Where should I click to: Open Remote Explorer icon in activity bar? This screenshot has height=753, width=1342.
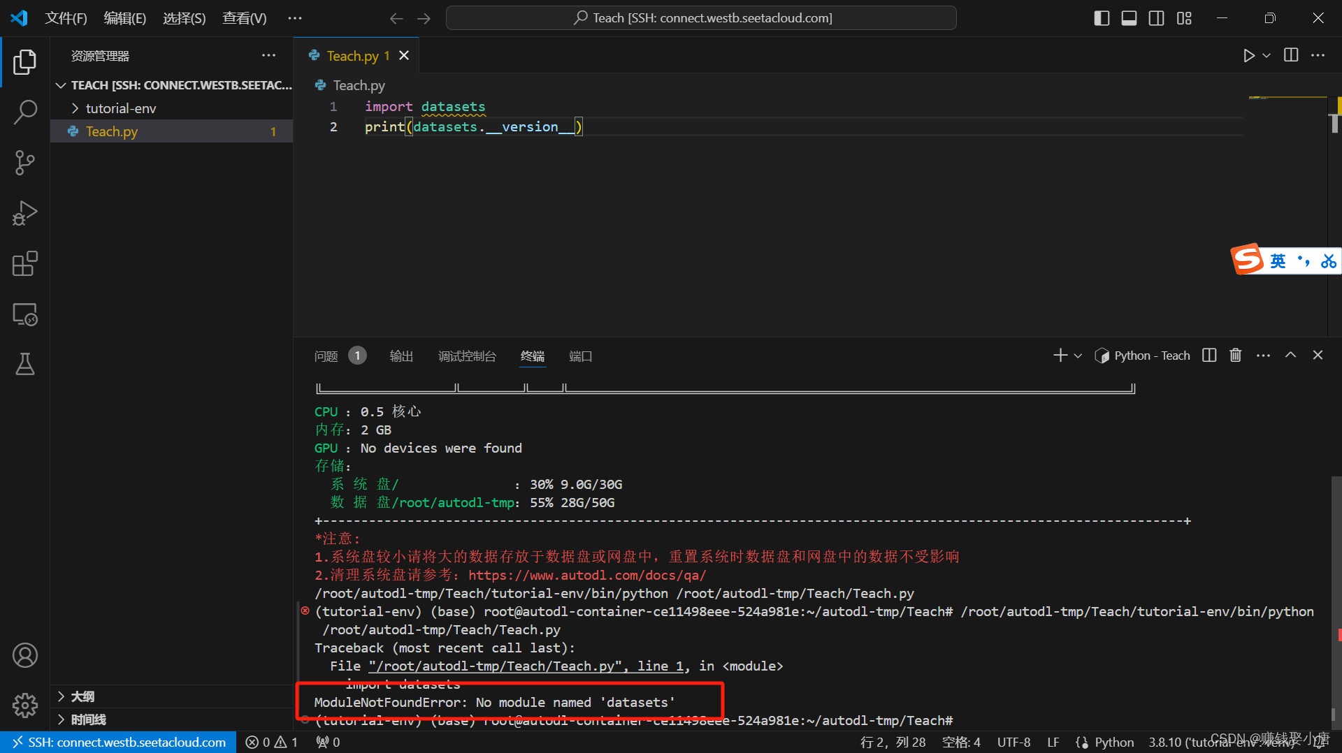click(x=24, y=314)
